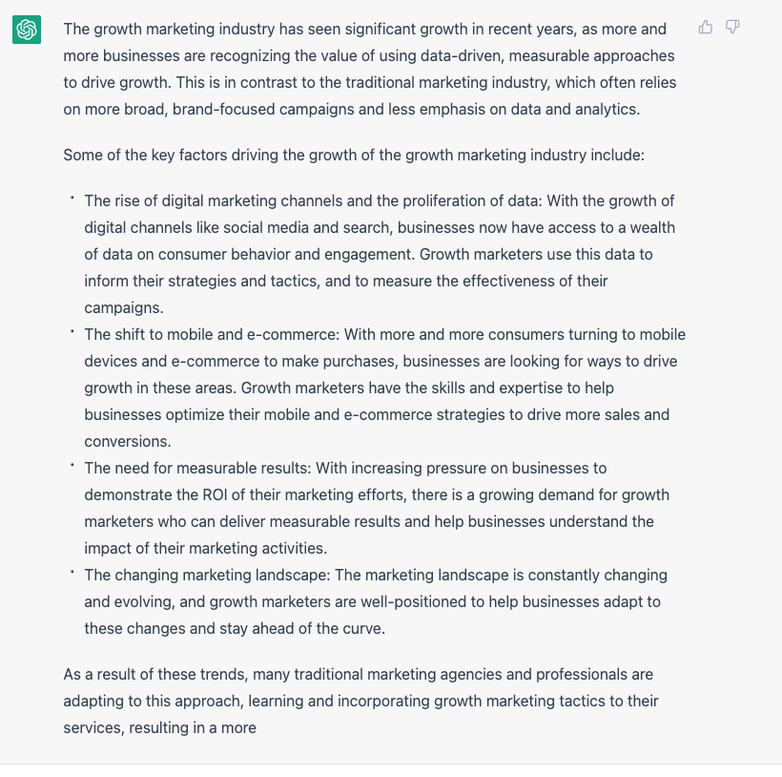Click the thumbs up icon
This screenshot has width=782, height=777.
(706, 28)
